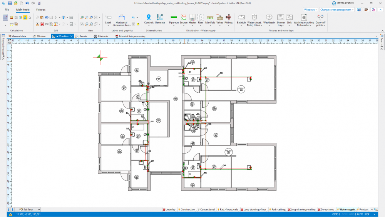
Task: Pick the Washing machine, Dishwasher icon
Action: (x=304, y=19)
